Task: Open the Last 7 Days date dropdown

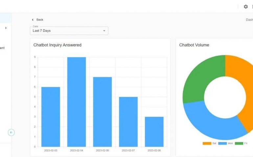Action: 69,31
